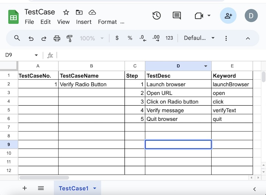Click the undo arrow icon
This screenshot has width=266, height=195.
coord(31,38)
